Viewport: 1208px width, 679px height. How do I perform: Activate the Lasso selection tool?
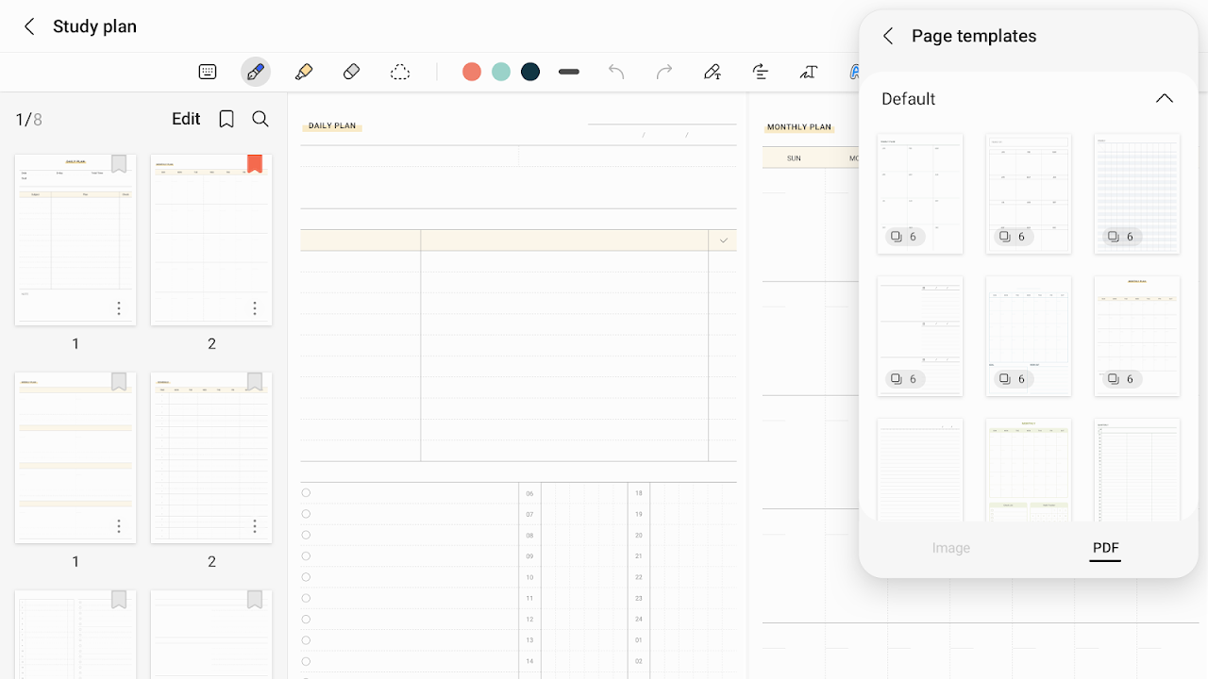[x=400, y=72]
